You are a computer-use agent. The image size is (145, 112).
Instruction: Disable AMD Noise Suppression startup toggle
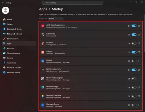(x=134, y=26)
